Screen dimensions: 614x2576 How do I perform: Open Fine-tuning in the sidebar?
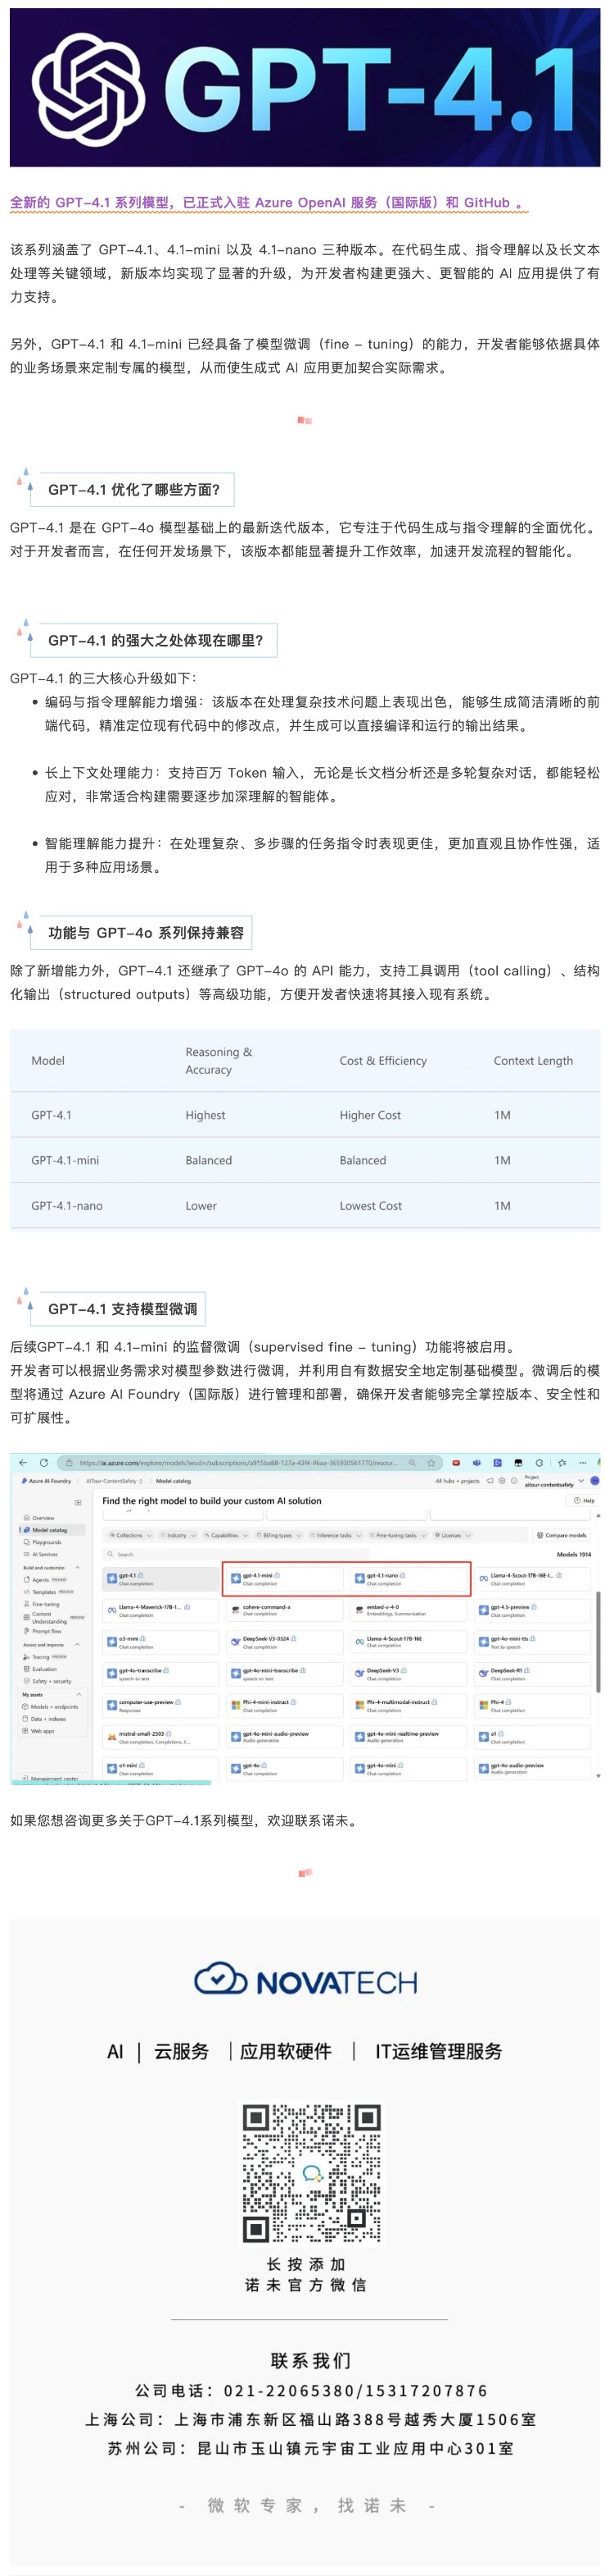42,1604
